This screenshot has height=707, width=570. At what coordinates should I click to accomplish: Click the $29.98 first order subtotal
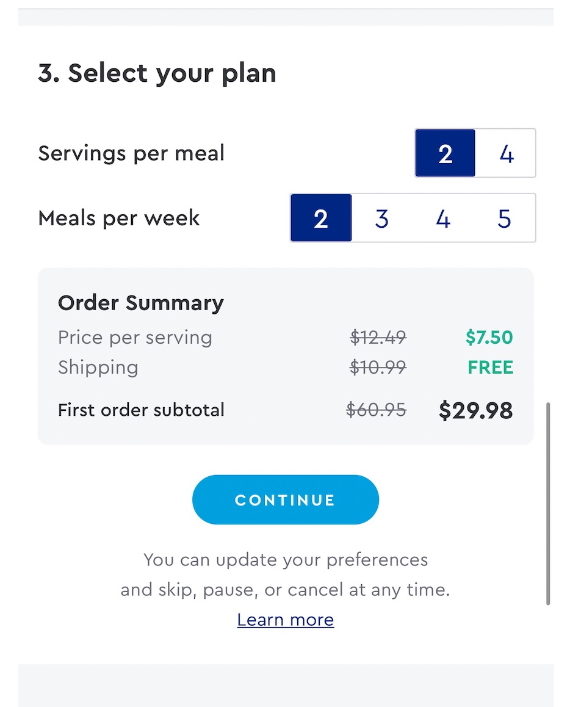[475, 410]
